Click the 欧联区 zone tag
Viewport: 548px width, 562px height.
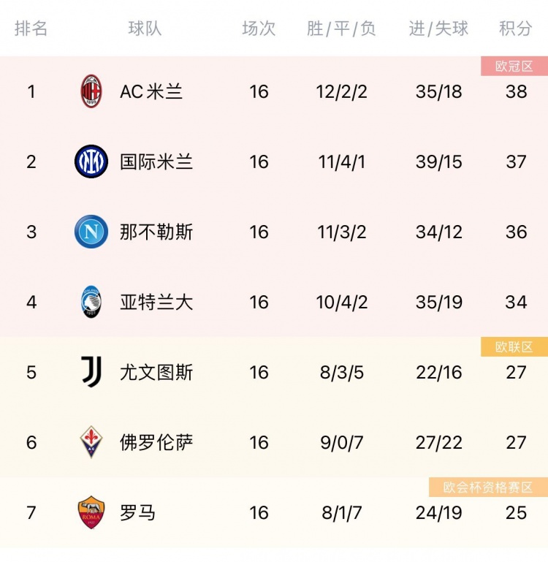pyautogui.click(x=514, y=346)
